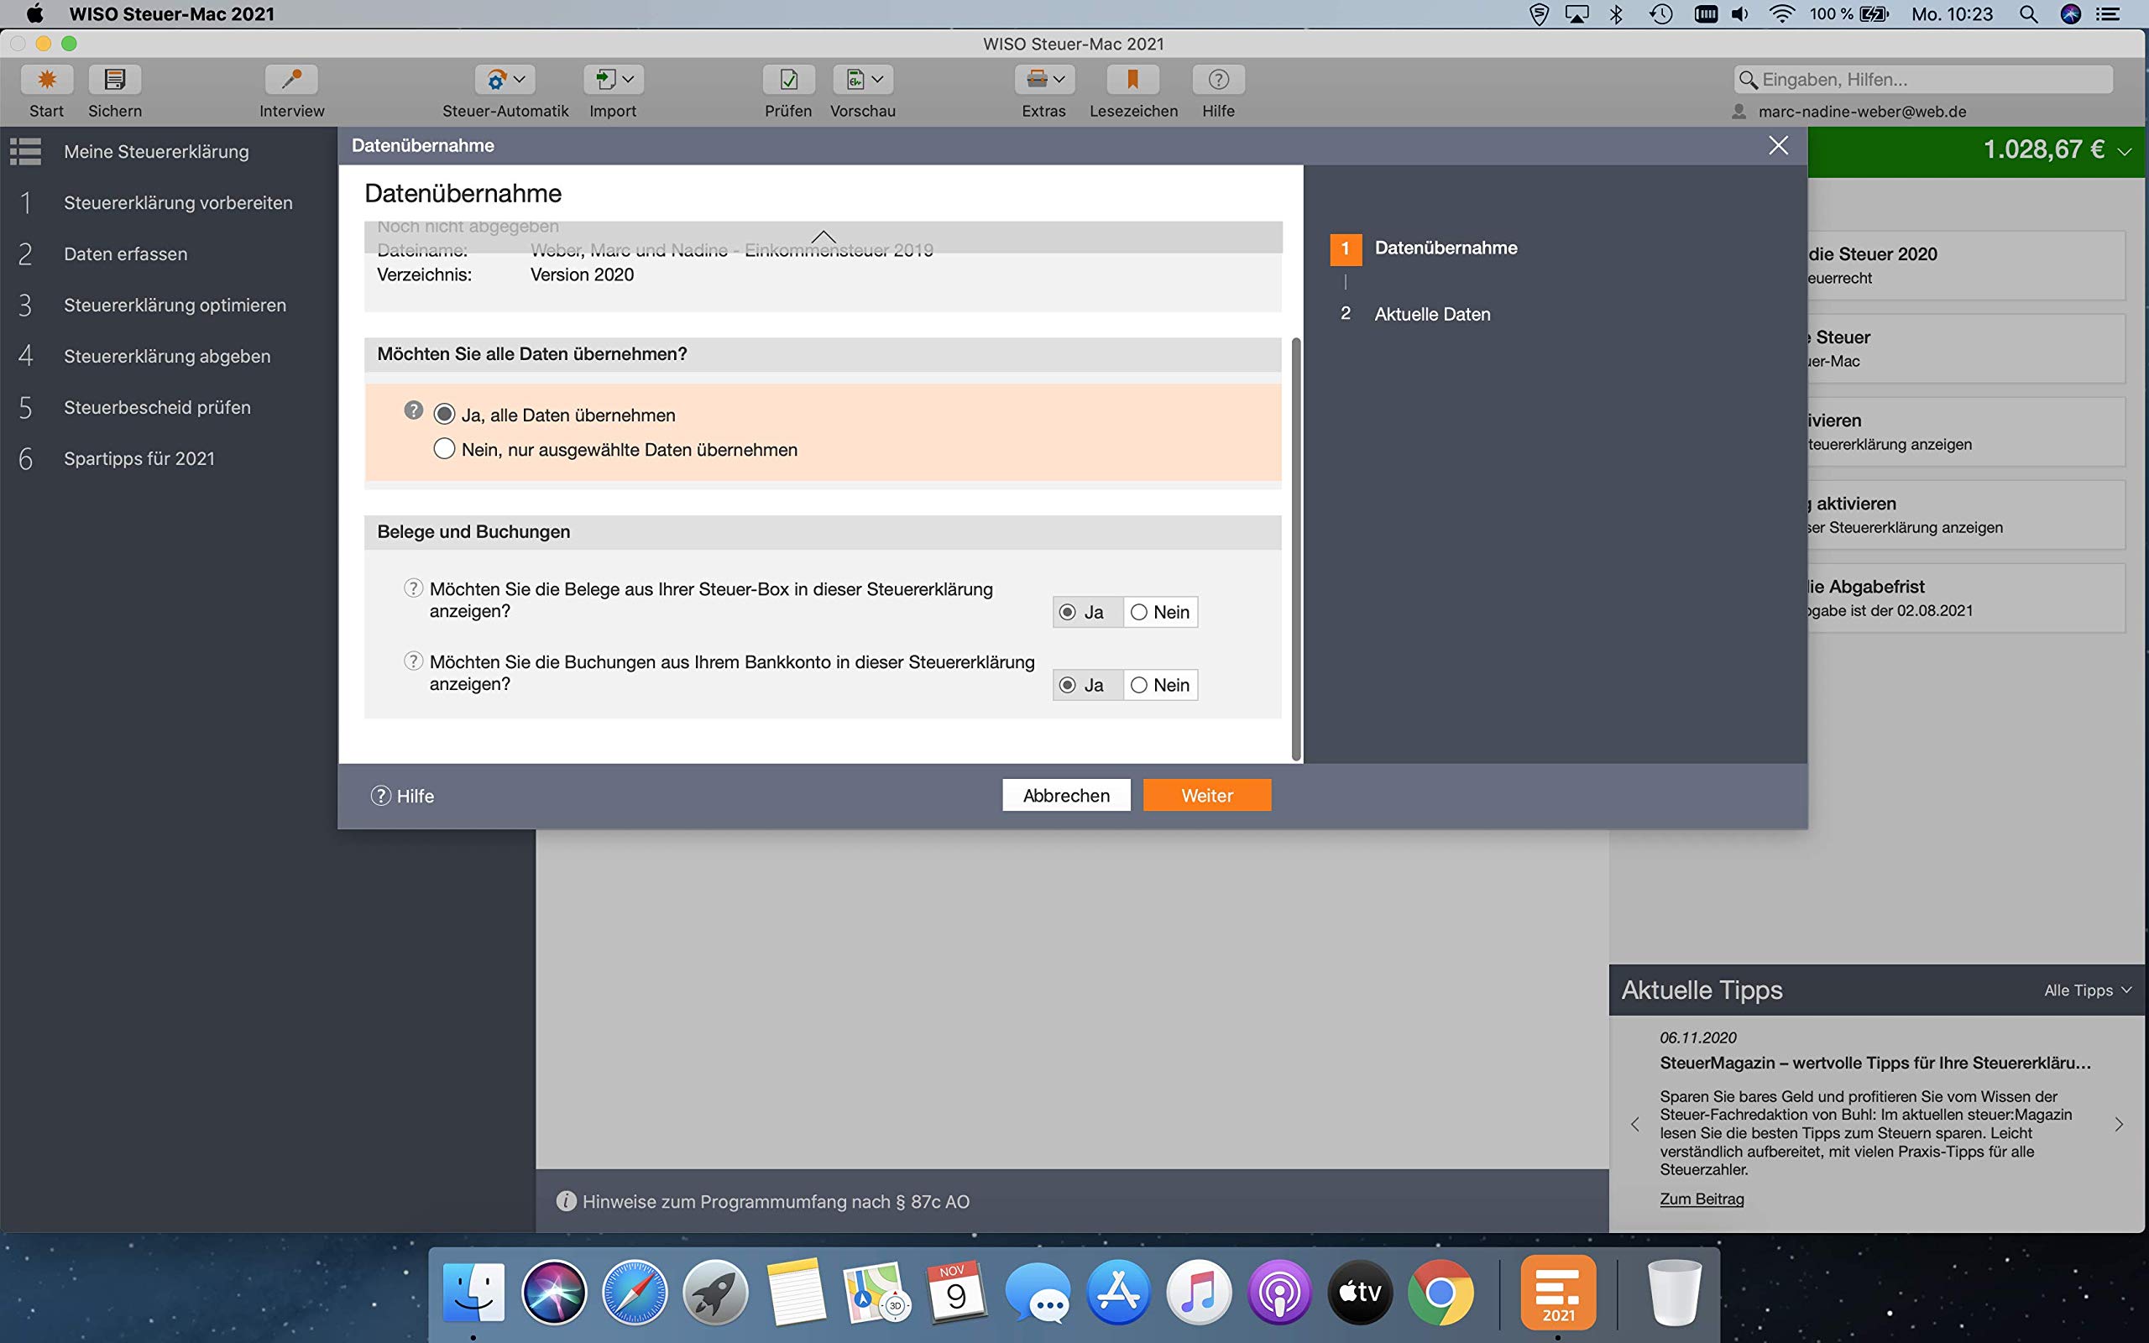Image resolution: width=2149 pixels, height=1343 pixels.
Task: Launch Safari from the Dock
Action: pyautogui.click(x=634, y=1292)
